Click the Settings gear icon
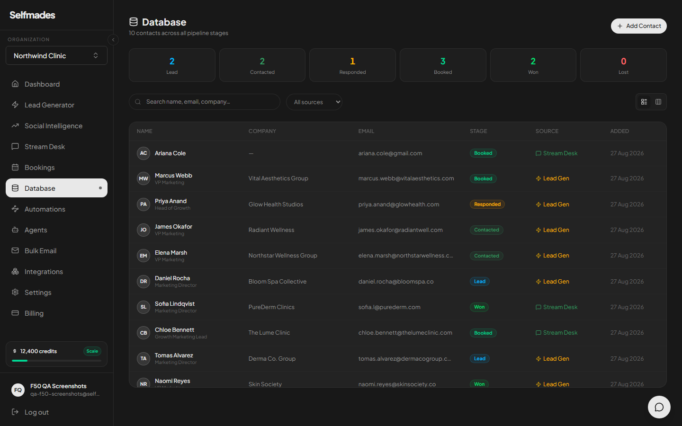The height and width of the screenshot is (426, 682). click(15, 292)
